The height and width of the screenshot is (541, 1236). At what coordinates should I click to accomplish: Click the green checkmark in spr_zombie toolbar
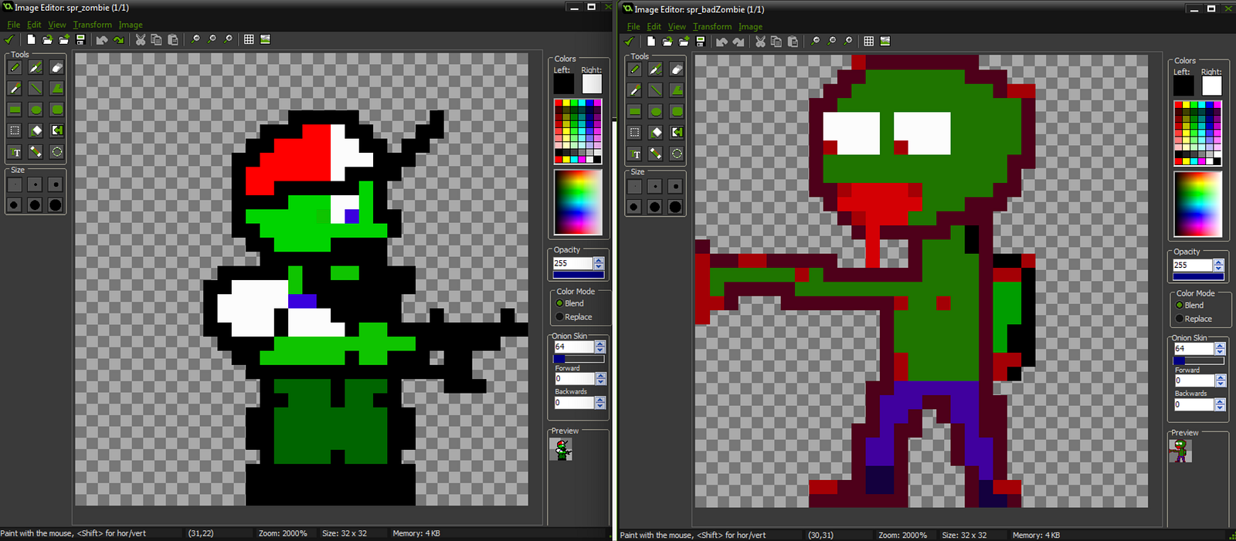click(x=9, y=39)
